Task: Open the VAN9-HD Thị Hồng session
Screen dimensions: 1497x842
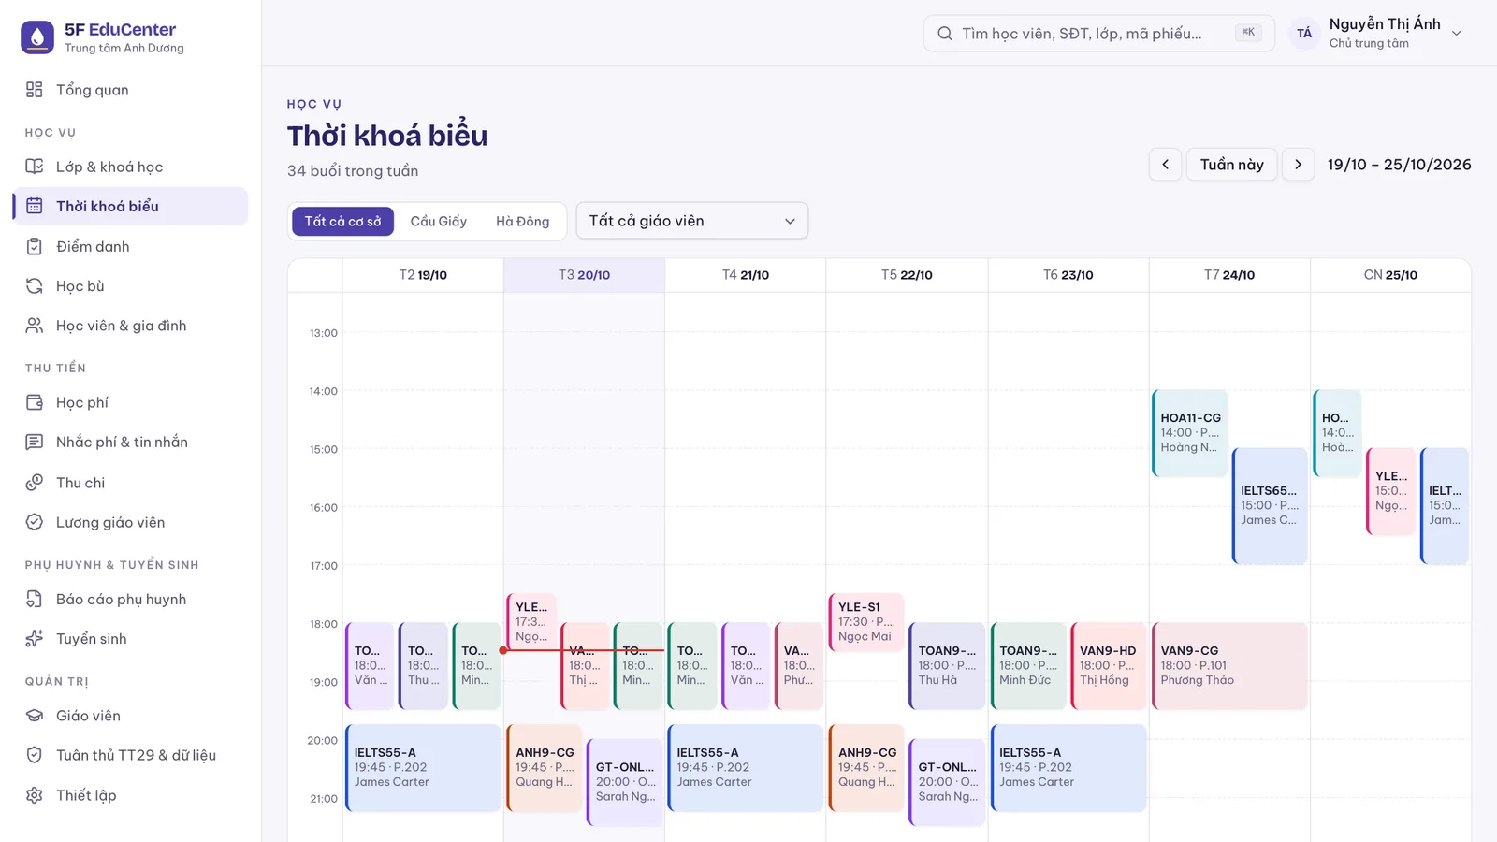Action: click(x=1109, y=665)
